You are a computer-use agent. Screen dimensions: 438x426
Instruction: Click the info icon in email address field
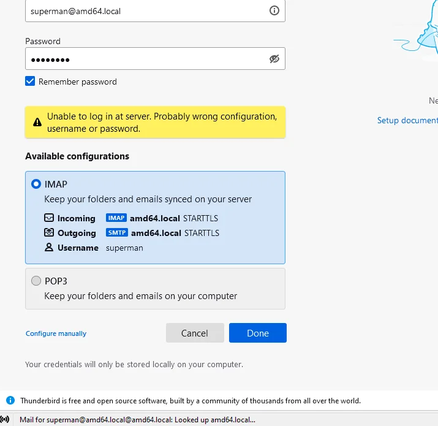tap(274, 10)
